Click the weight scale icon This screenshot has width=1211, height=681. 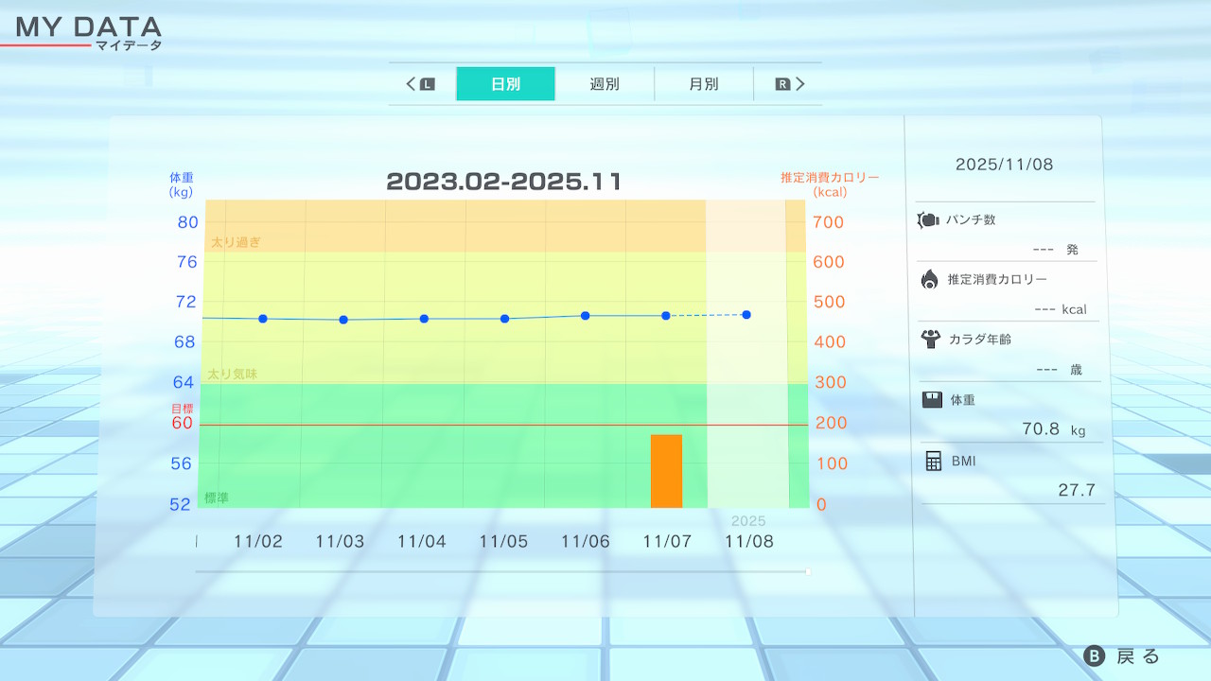point(932,399)
